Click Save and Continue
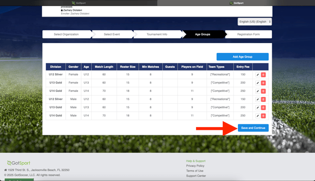Viewport: 315px width, 181px height. [253, 128]
